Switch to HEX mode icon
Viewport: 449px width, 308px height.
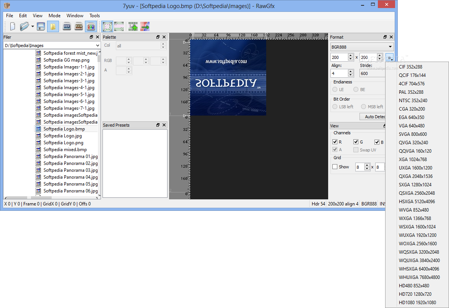67,27
